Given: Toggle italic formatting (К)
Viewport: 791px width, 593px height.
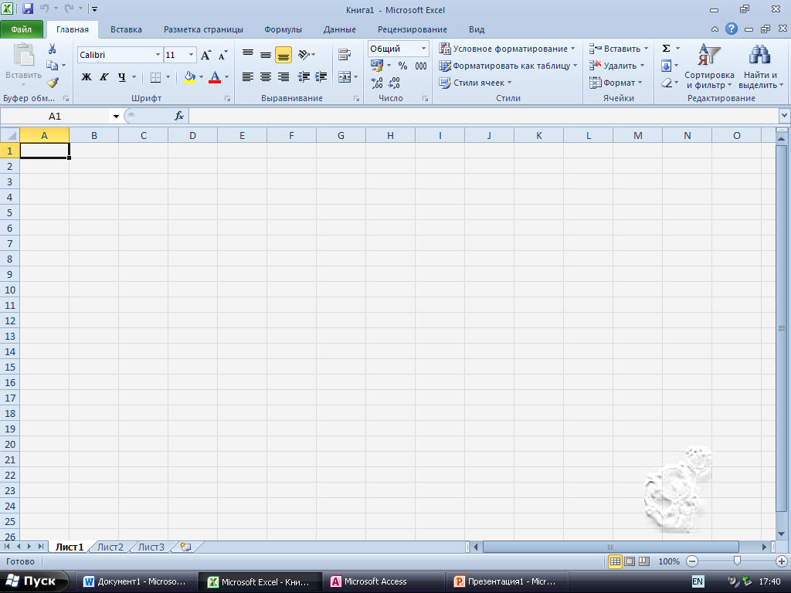Looking at the screenshot, I should [104, 76].
